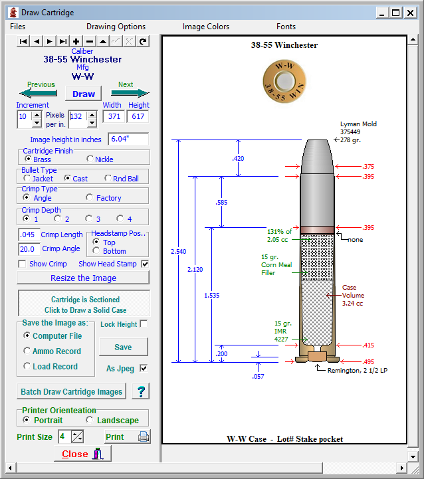Go to prior record in navigator

pos(37,41)
